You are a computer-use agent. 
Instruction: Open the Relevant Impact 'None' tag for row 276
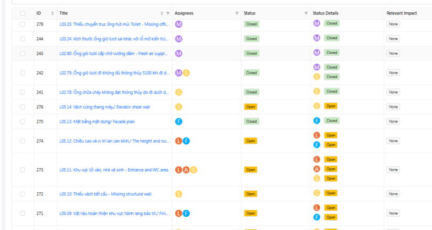click(x=393, y=106)
